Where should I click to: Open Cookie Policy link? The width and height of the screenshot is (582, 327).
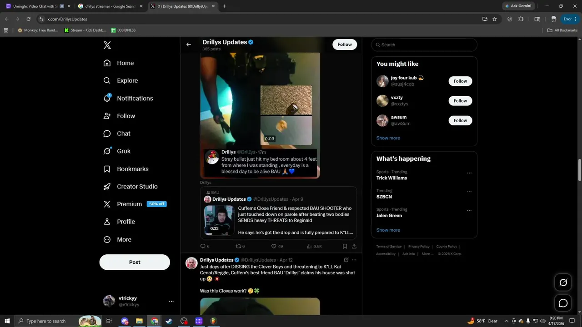pos(447,247)
